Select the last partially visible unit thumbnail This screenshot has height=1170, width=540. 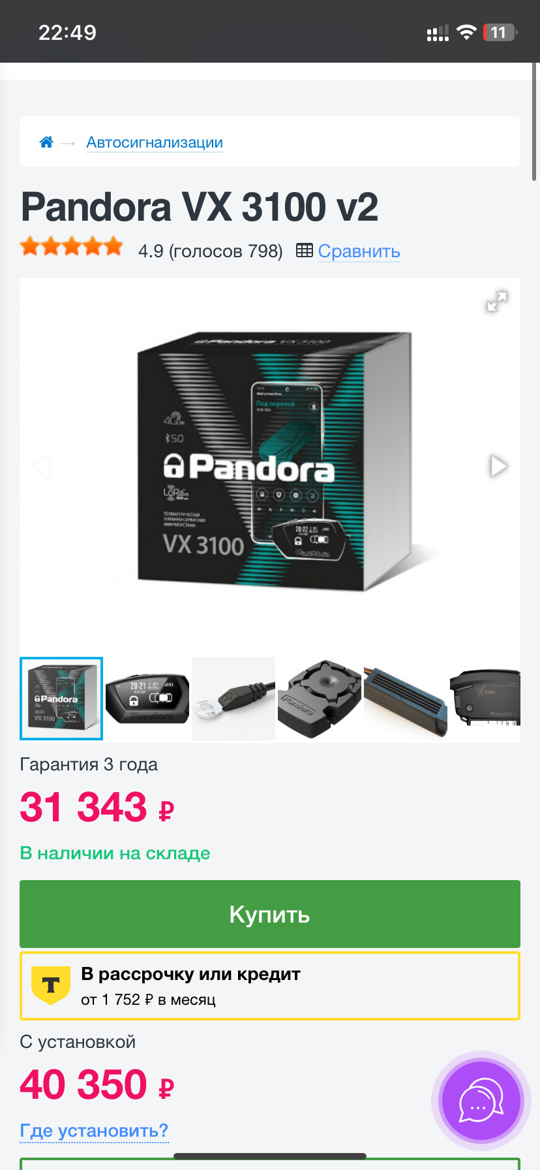485,699
